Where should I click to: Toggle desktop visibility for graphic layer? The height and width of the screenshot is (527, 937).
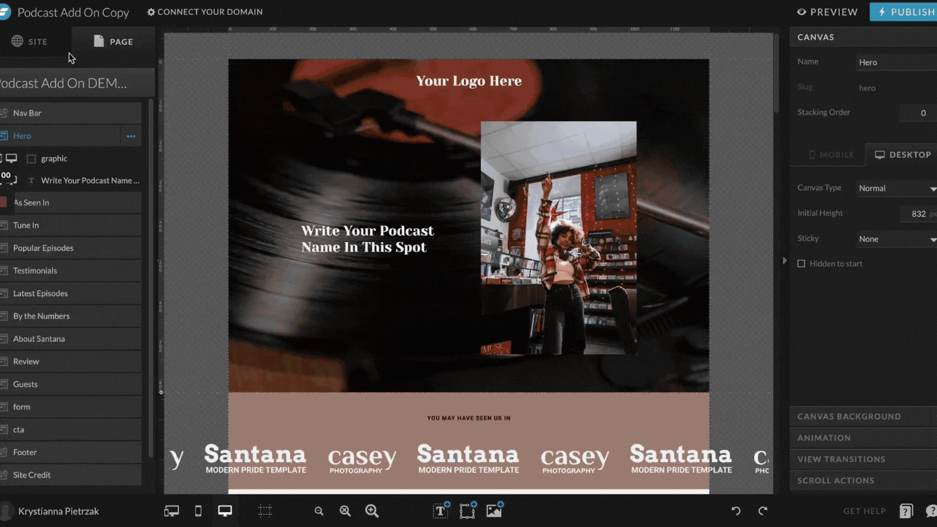coord(12,158)
